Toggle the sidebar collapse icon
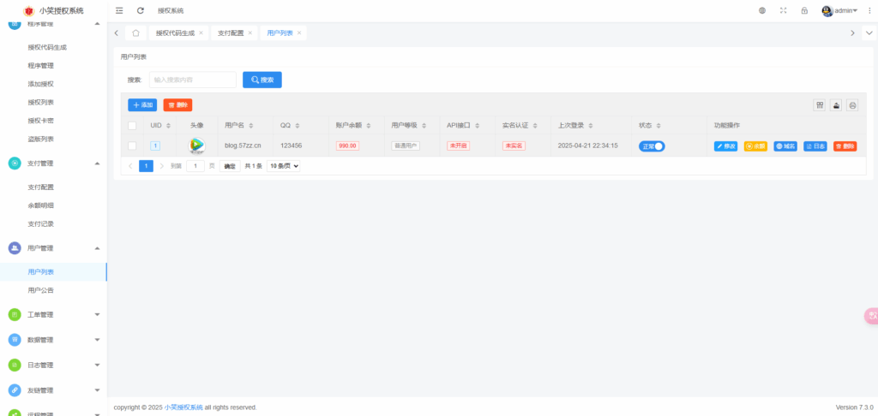 pos(119,10)
